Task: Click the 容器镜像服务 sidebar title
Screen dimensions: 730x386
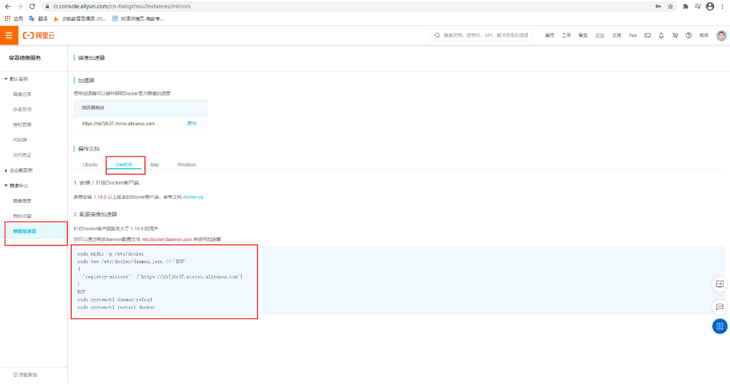Action: pyautogui.click(x=25, y=58)
